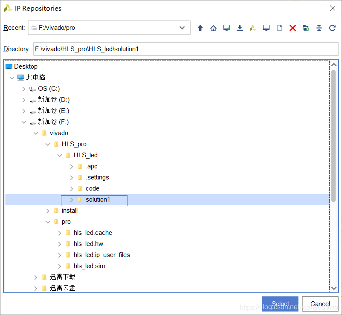Viewport: 342px width, 315px height.
Task: Go up one directory level
Action: (x=200, y=28)
